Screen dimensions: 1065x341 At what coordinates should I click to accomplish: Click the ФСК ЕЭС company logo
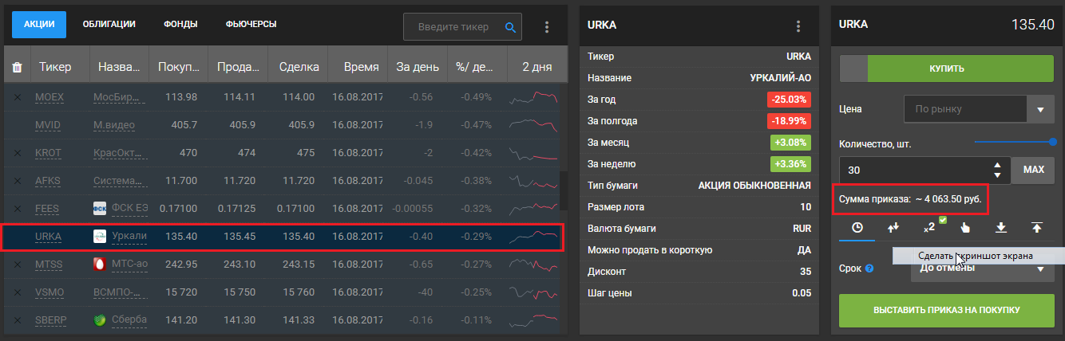pos(100,209)
